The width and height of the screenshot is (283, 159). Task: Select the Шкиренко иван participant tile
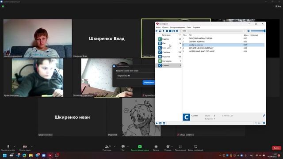tap(72, 117)
